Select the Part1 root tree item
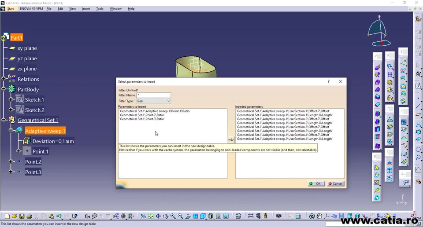Viewport: 423px width, 227px height. [16, 38]
